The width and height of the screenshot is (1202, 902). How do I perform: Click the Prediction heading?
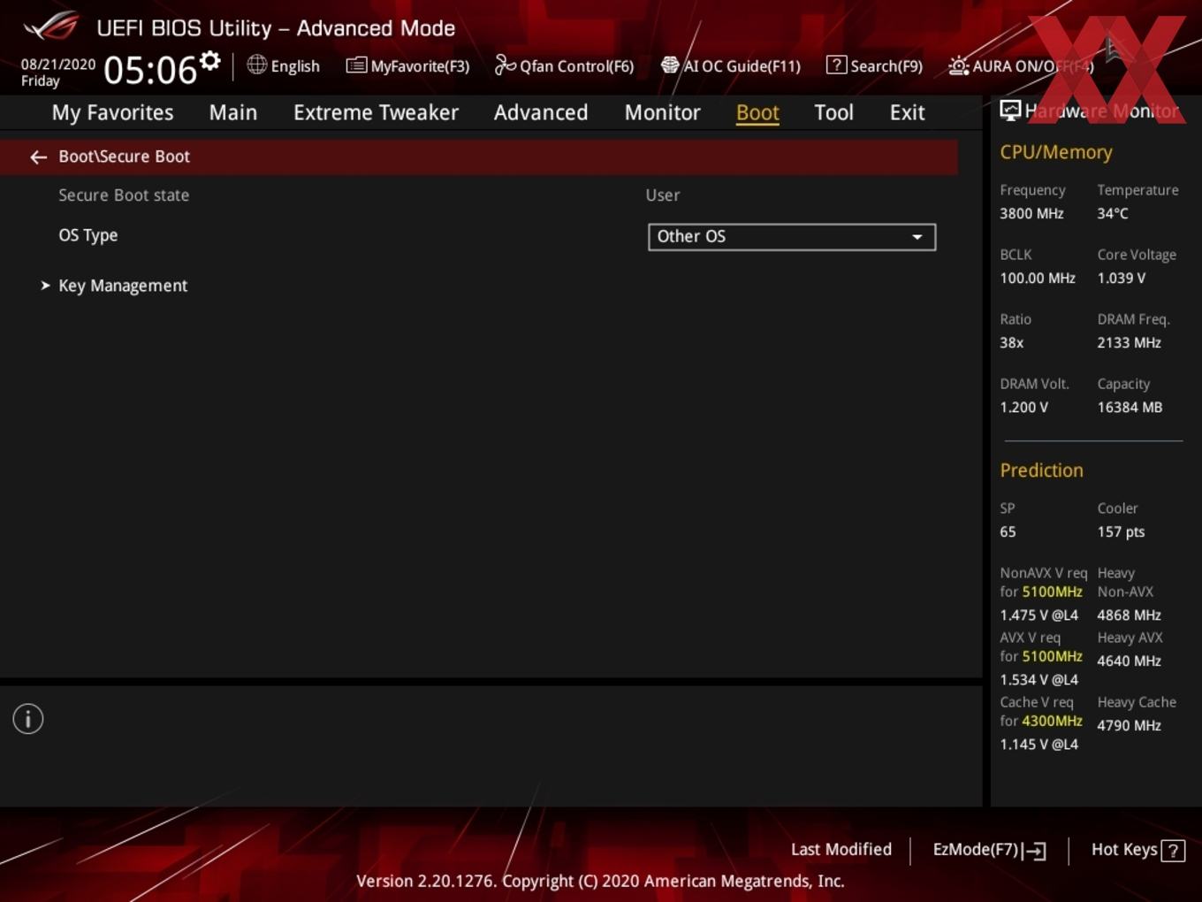pyautogui.click(x=1041, y=470)
